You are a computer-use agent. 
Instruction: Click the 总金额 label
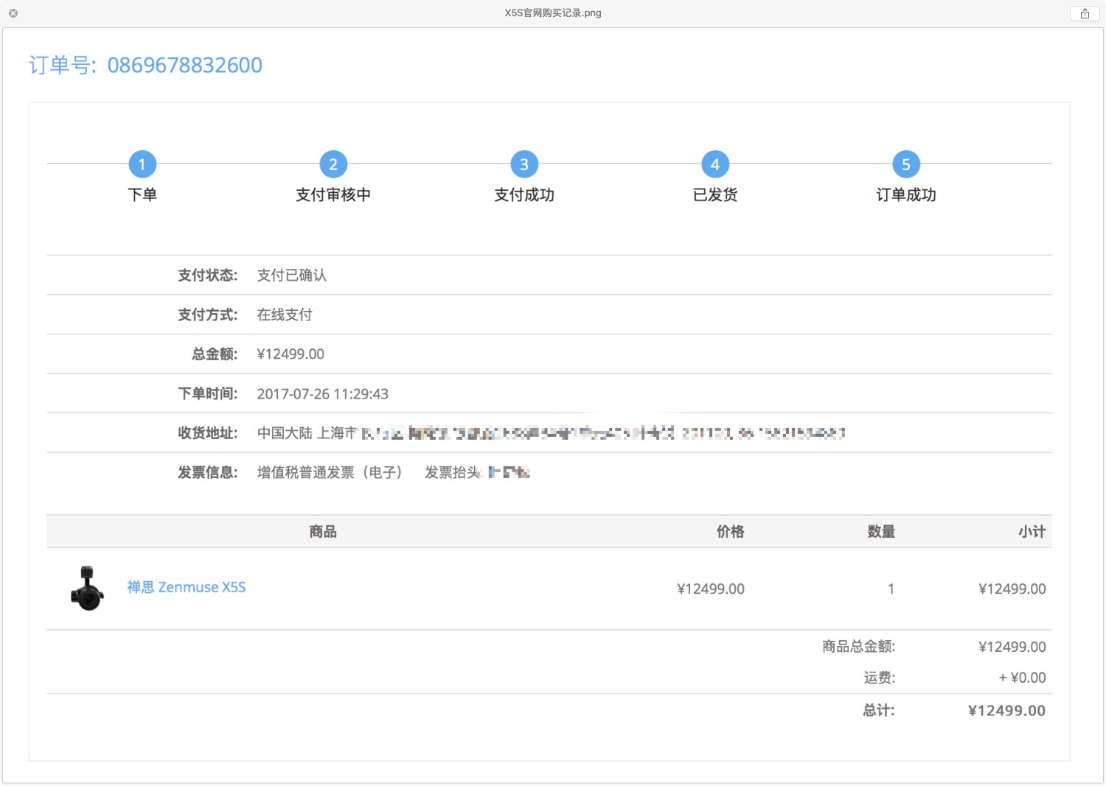click(x=215, y=354)
